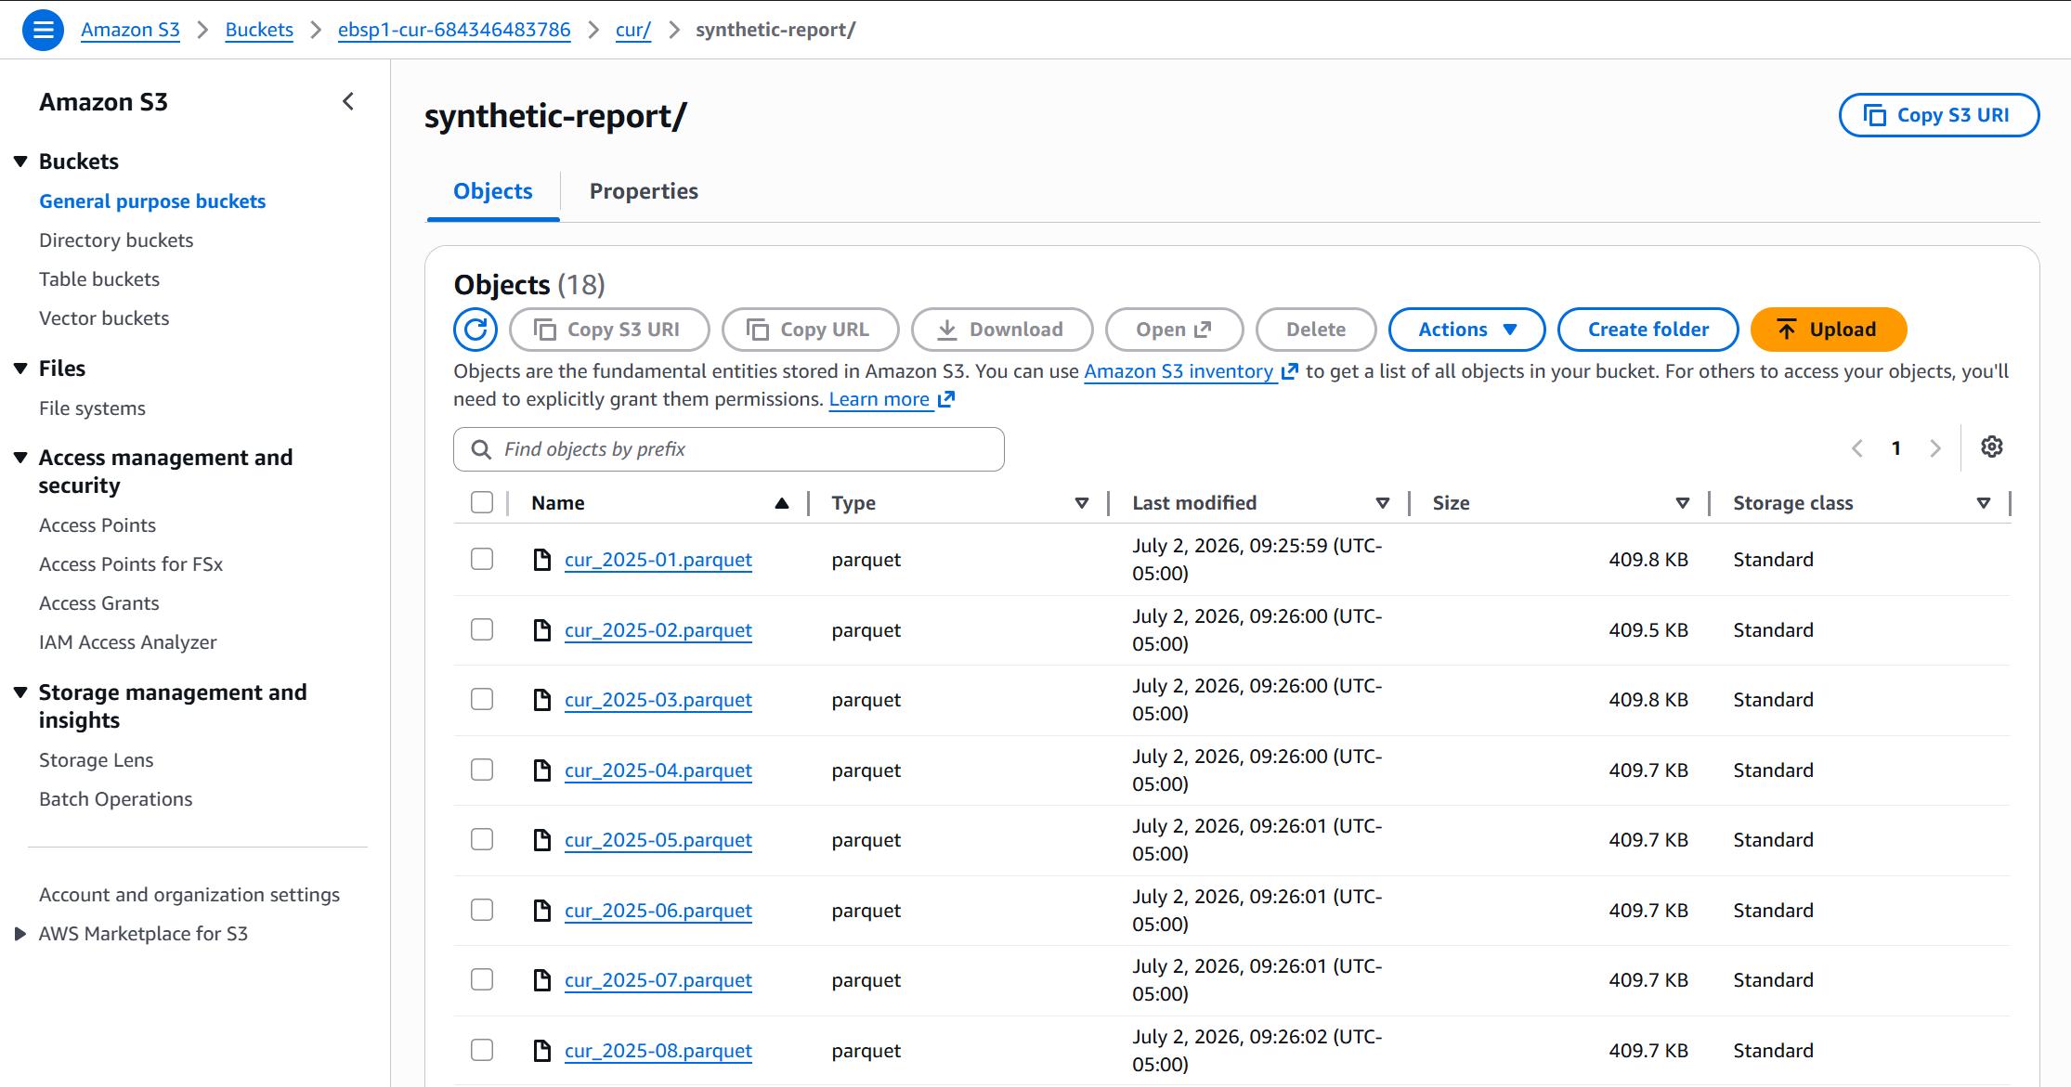This screenshot has width=2071, height=1087.
Task: Click file icon of cur_2025-04.parquet
Action: click(542, 770)
